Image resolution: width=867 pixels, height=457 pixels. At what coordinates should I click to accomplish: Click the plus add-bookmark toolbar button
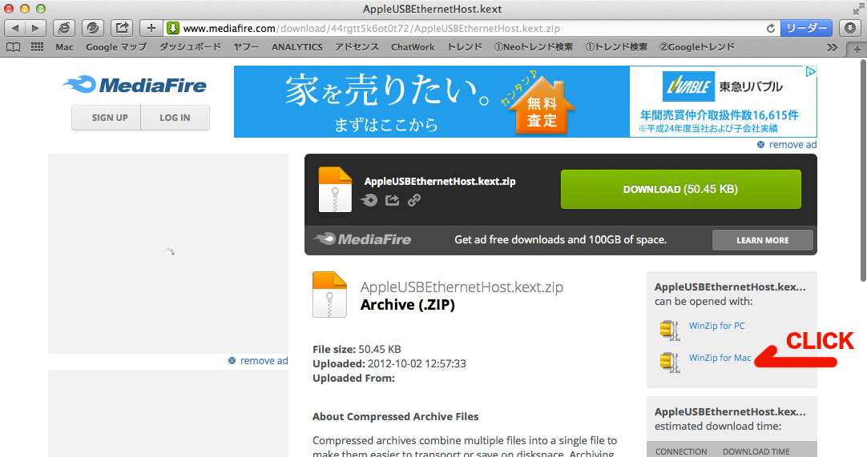(151, 28)
